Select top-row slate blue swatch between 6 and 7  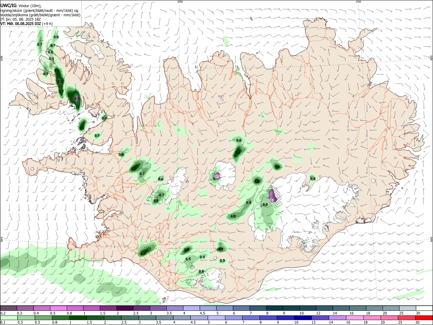coord(241,308)
